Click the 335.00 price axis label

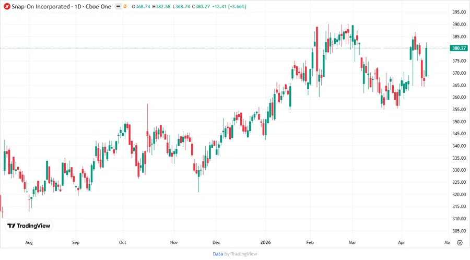[x=459, y=158]
